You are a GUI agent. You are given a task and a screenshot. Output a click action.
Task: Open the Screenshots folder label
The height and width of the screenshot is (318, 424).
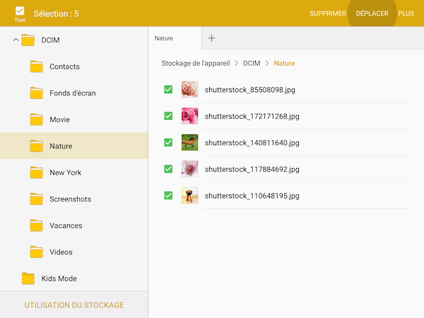(70, 199)
